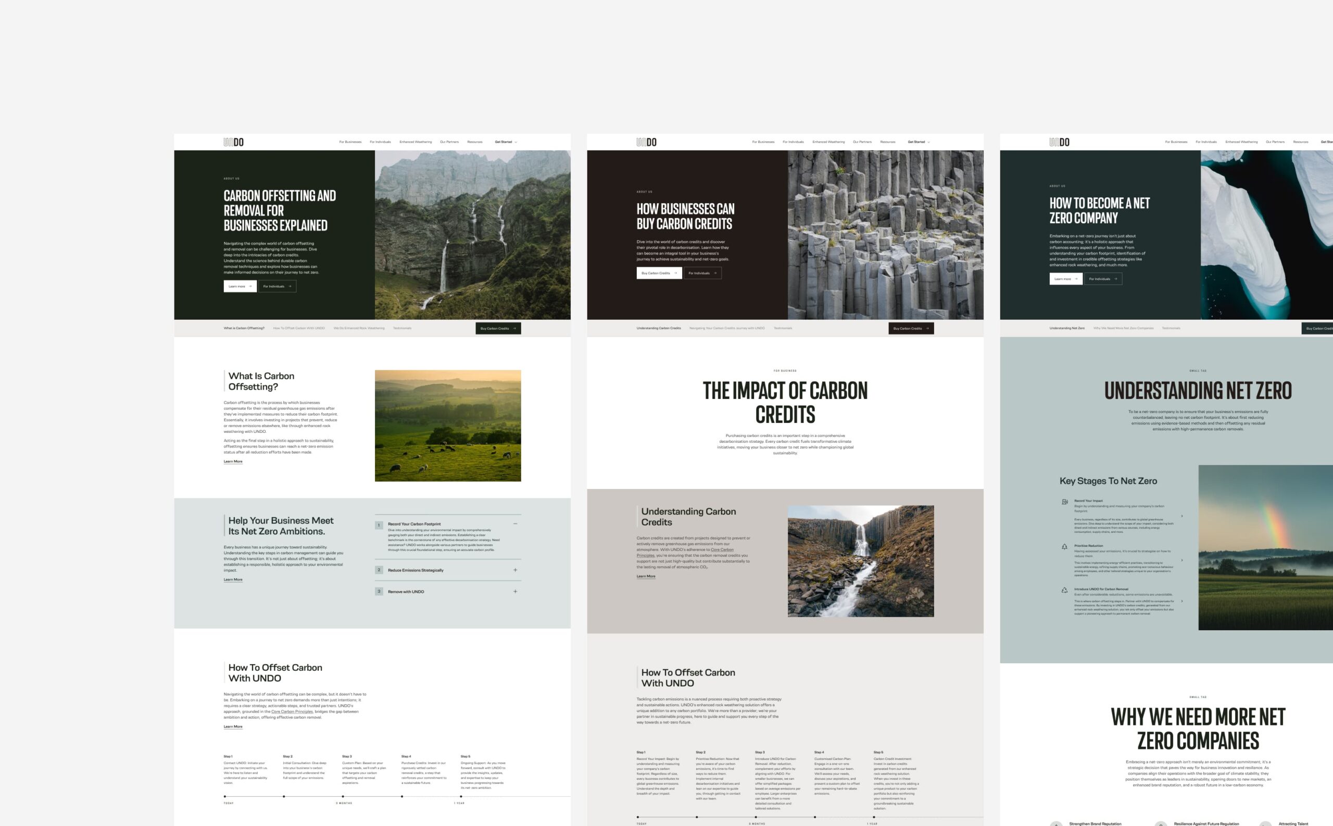Click the rainbow field photo beside Key Stages To Net Zero
Screen dimensions: 1333x826
pyautogui.click(x=1266, y=547)
